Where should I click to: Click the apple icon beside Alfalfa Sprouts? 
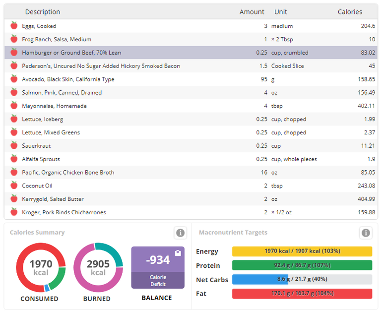(14, 159)
